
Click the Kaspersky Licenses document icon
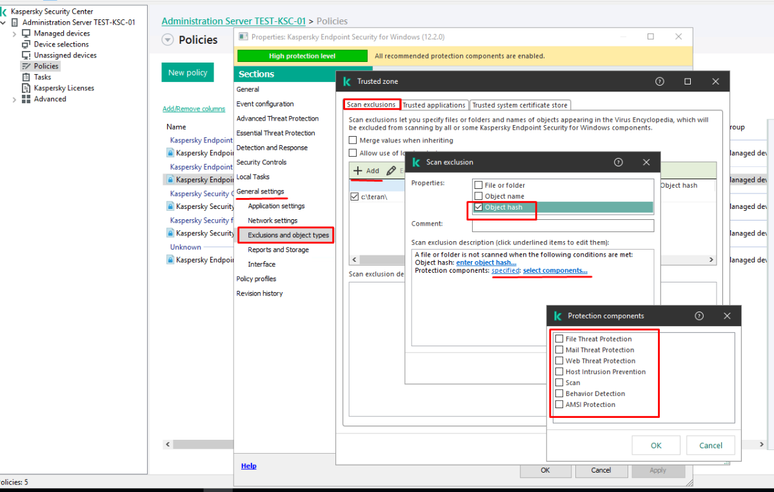26,88
